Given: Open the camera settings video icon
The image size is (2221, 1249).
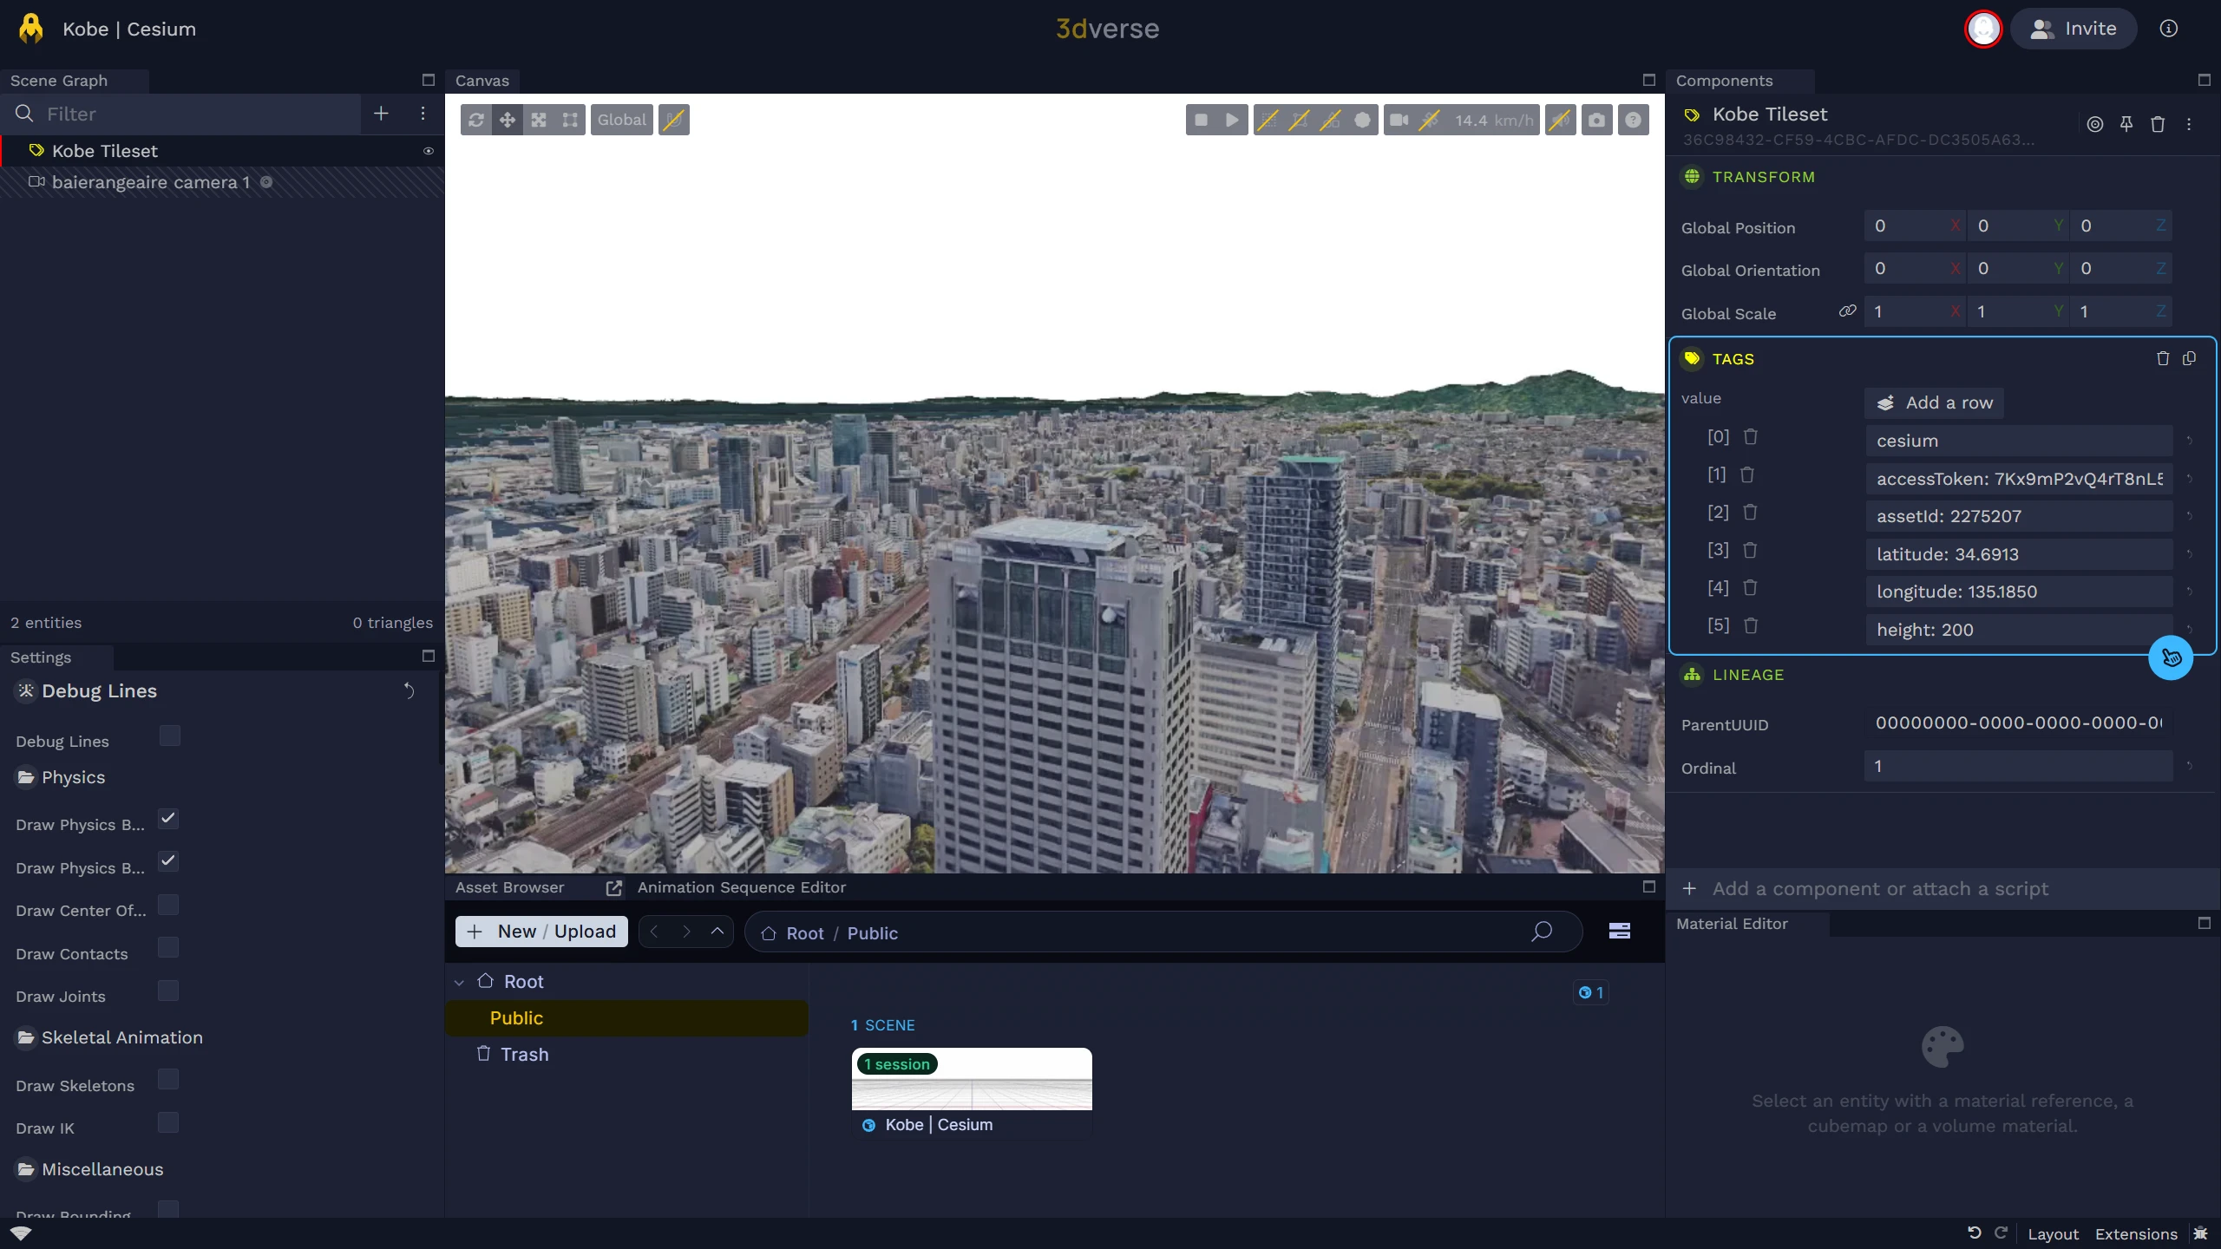Looking at the screenshot, I should pos(1399,120).
